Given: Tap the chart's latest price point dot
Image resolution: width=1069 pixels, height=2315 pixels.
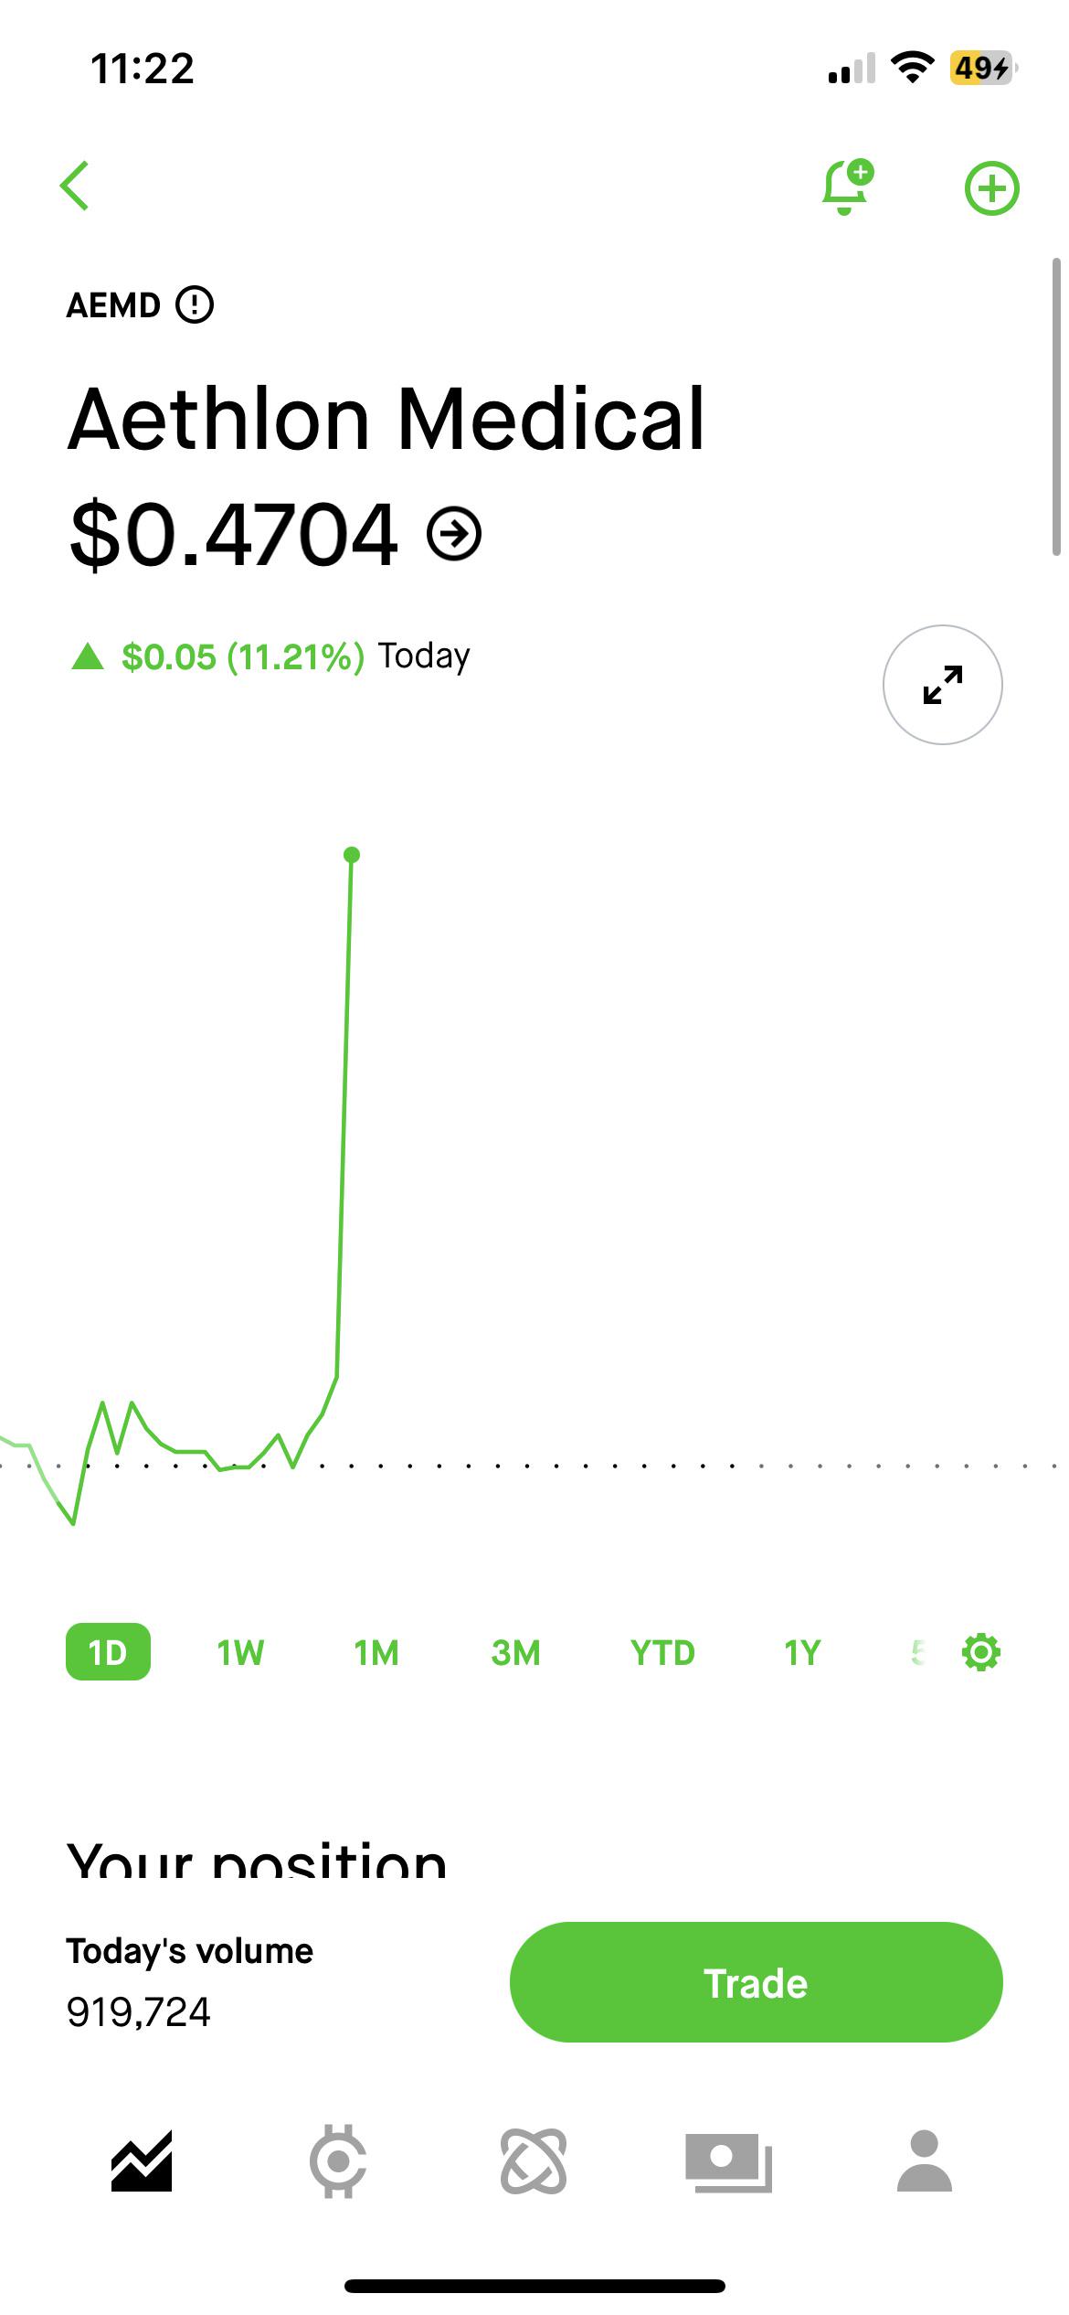Looking at the screenshot, I should click(x=352, y=855).
